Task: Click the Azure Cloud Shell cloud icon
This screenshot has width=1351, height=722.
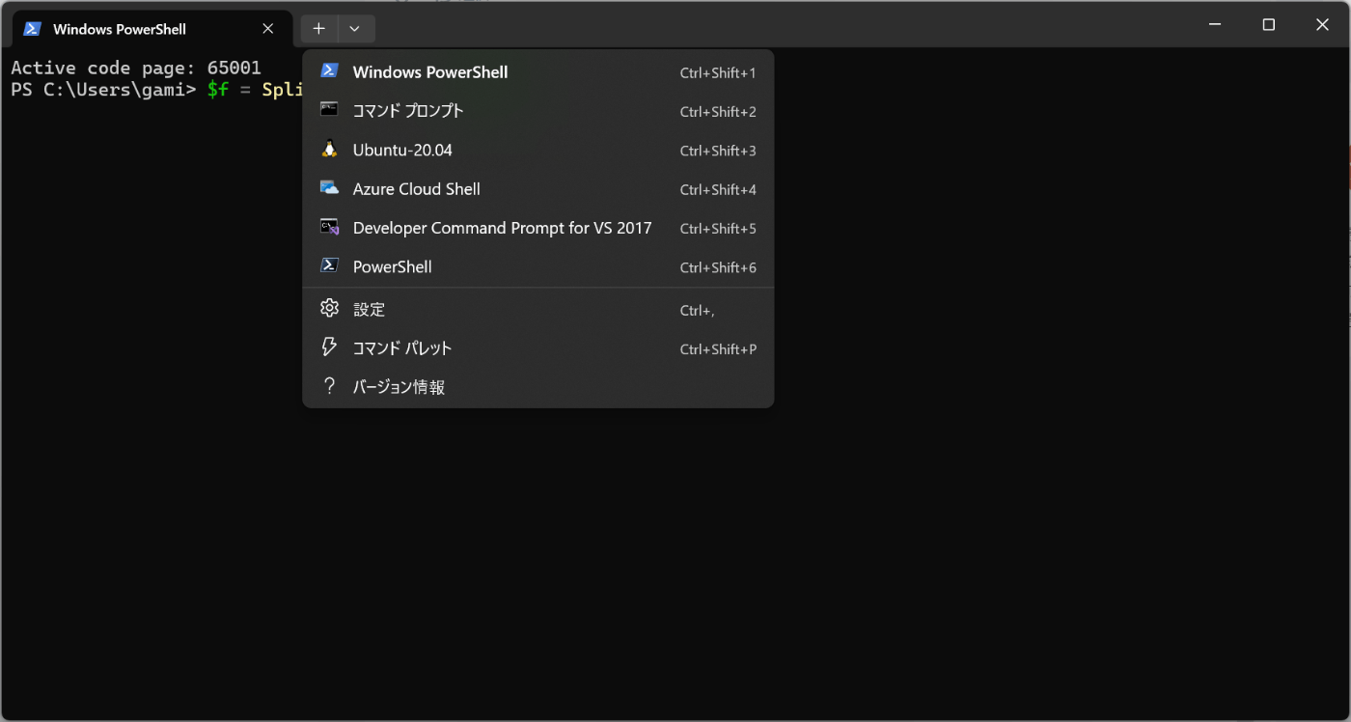Action: (329, 188)
